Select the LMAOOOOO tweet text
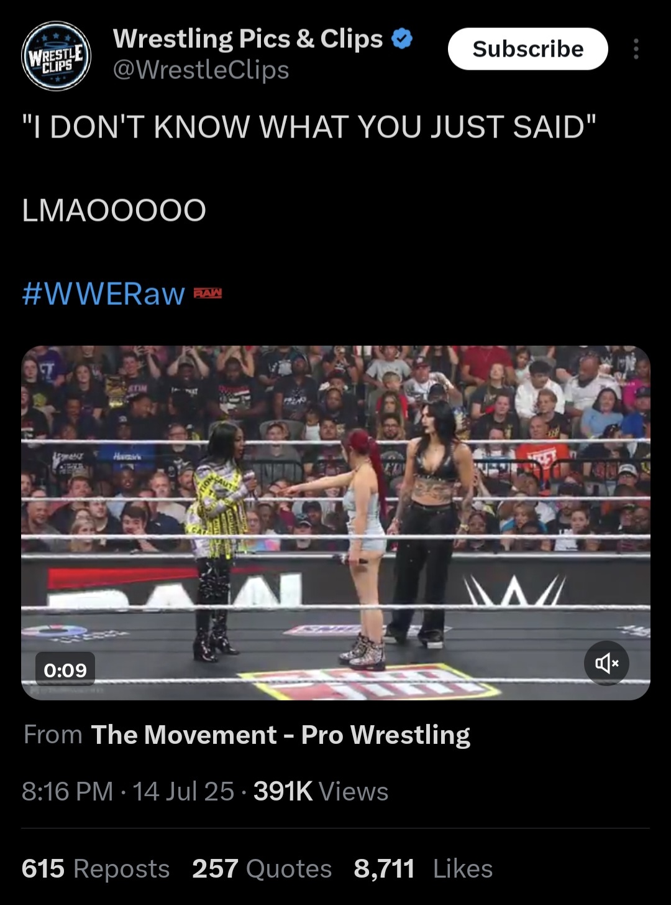The width and height of the screenshot is (671, 905). tap(114, 210)
